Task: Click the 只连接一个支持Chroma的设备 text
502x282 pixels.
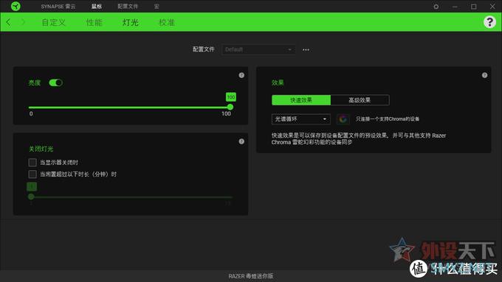Action: (x=388, y=119)
